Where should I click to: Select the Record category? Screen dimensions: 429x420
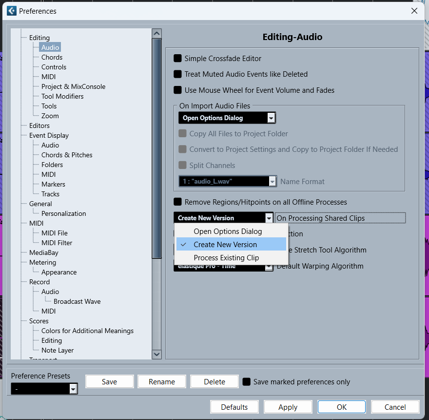pos(39,282)
